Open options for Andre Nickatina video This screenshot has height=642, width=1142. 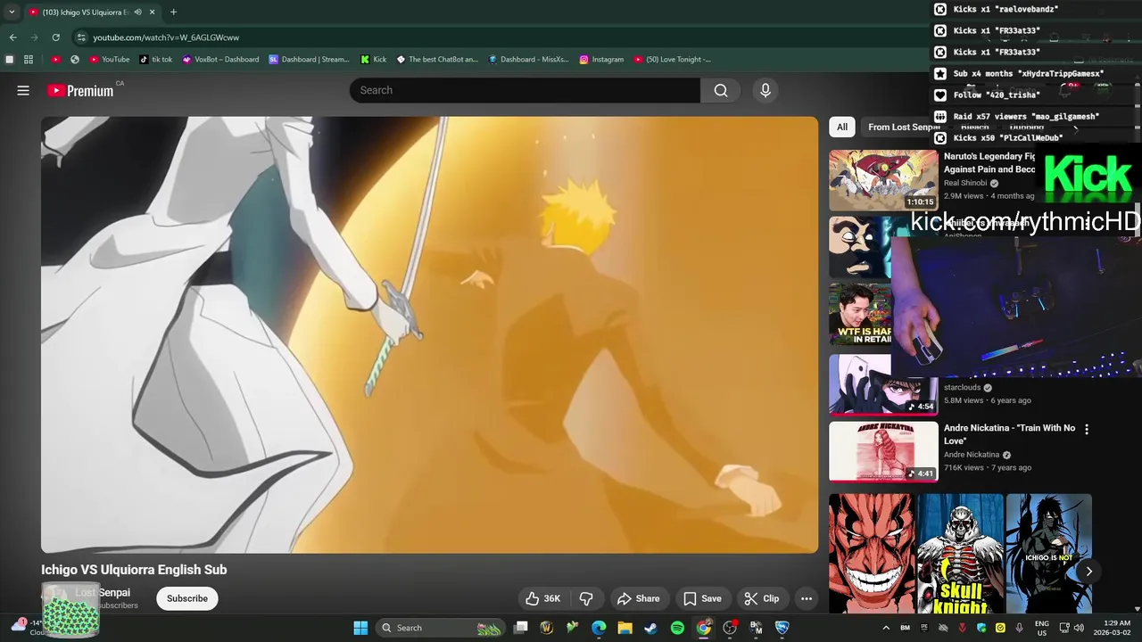click(x=1086, y=429)
